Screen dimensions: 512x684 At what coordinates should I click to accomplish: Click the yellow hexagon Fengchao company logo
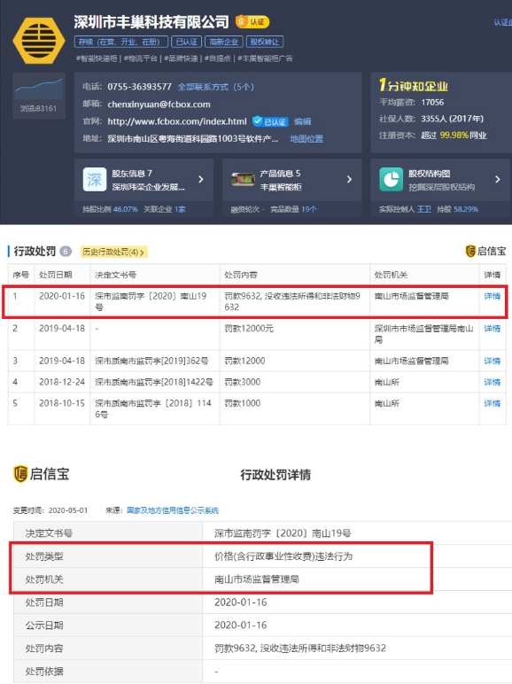(39, 41)
